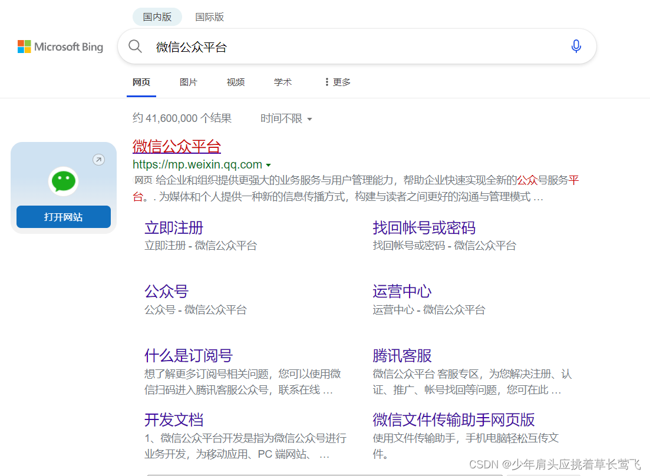Select the 视频 tab
This screenshot has height=476, width=650.
click(x=236, y=82)
